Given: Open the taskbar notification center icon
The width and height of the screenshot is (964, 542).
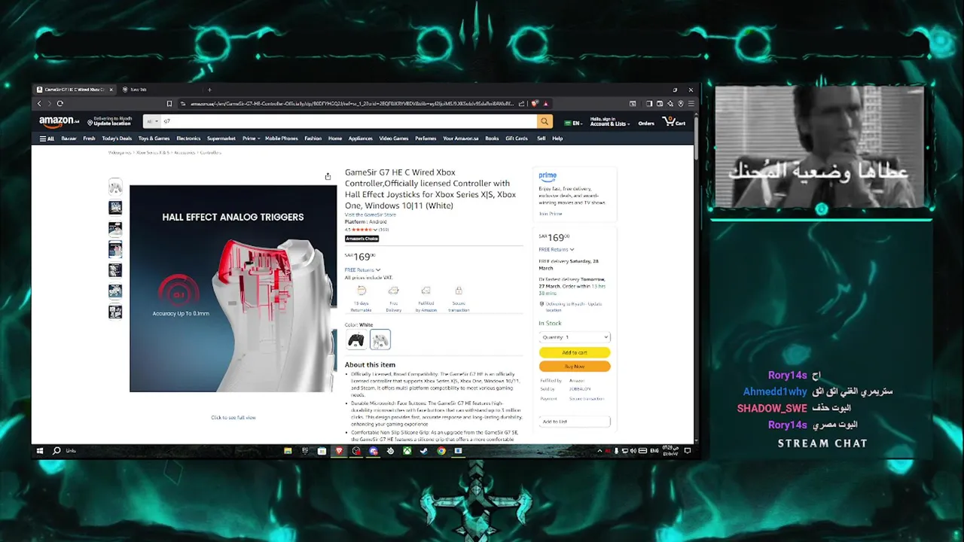Looking at the screenshot, I should [x=688, y=451].
